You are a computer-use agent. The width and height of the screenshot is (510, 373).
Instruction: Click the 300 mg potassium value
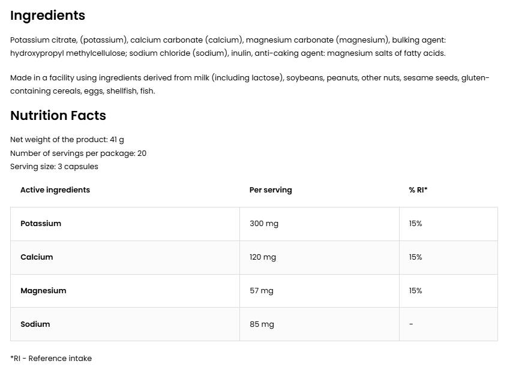coord(264,224)
